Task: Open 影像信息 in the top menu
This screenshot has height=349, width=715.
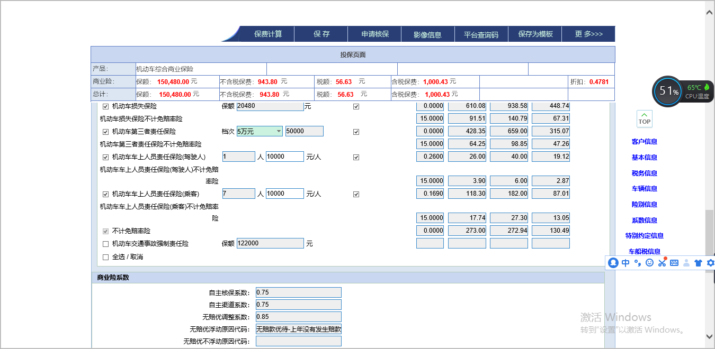Action: 428,34
